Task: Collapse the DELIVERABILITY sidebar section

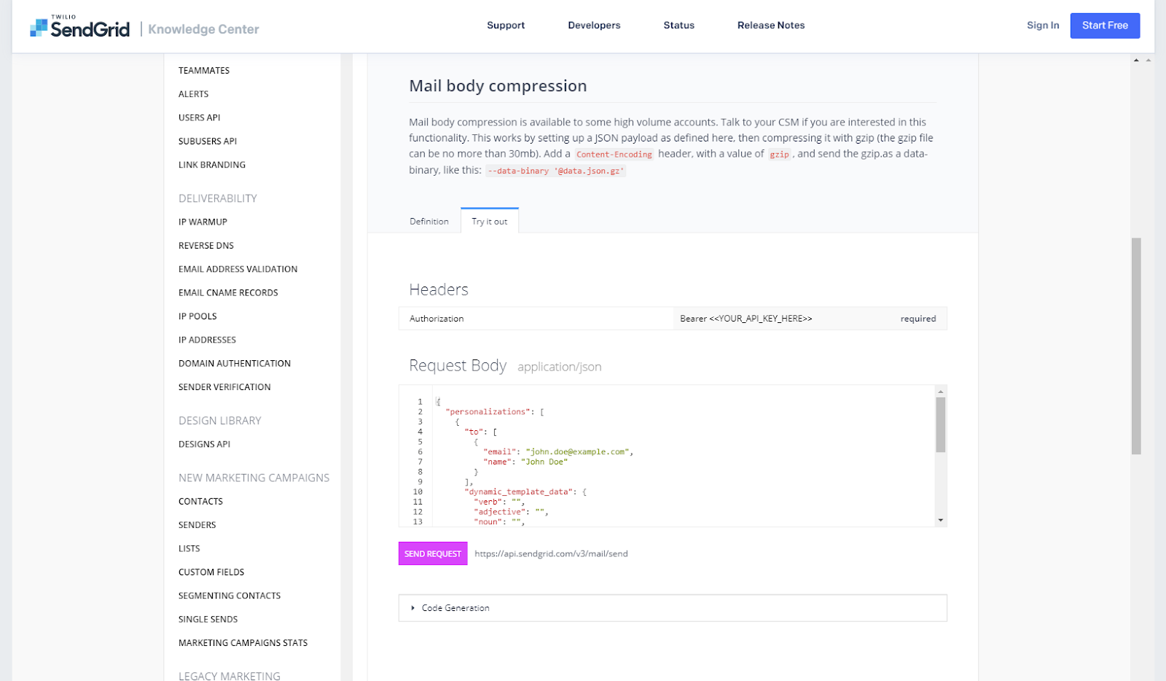Action: [x=217, y=198]
